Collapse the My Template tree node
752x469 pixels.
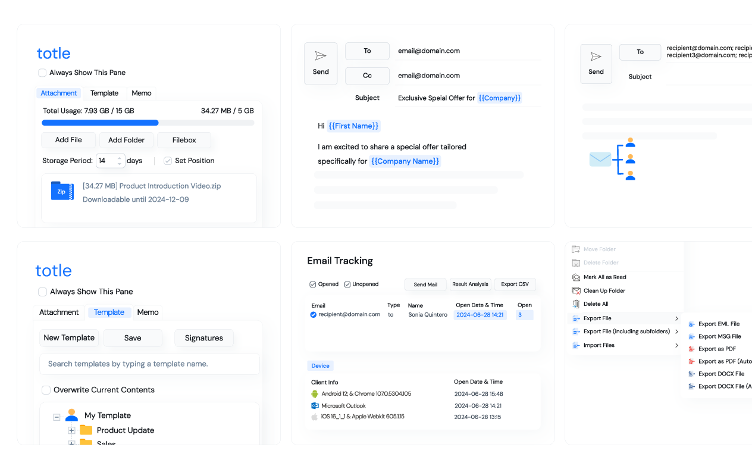[57, 417]
